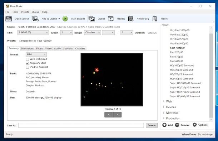The width and height of the screenshot is (218, 141).
Task: Select the Fast 576p25 preset
Action: pyautogui.click(x=177, y=57)
